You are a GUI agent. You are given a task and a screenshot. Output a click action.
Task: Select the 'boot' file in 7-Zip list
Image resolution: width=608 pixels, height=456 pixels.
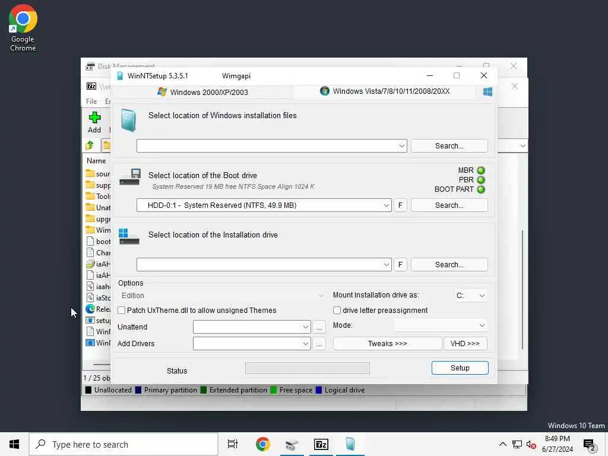tap(98, 241)
